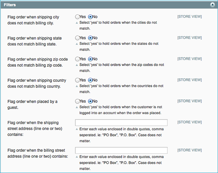This screenshot has height=173, width=218.
Task: Set No for shipping country mismatch
Action: pyautogui.click(x=90, y=80)
